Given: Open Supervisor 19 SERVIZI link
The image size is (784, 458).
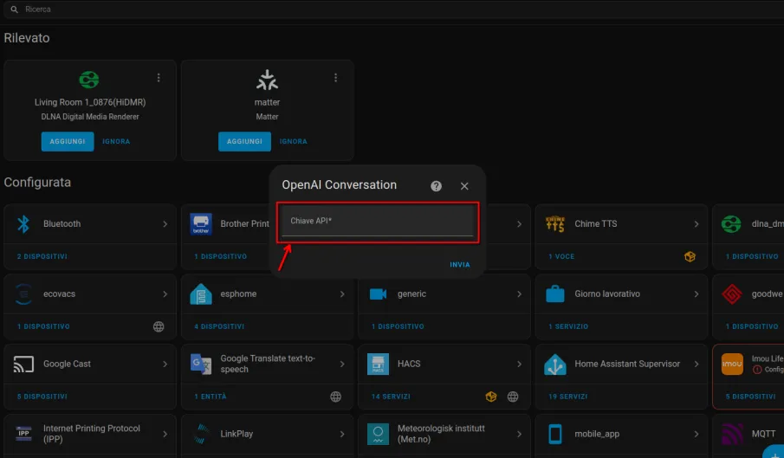Looking at the screenshot, I should point(568,396).
